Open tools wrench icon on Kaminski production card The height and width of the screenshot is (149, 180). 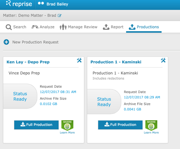coord(163,60)
